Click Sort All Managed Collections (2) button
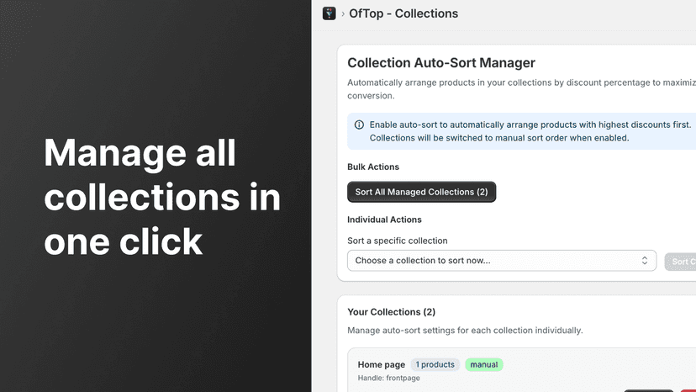Screen dimensions: 696x392 (421, 192)
